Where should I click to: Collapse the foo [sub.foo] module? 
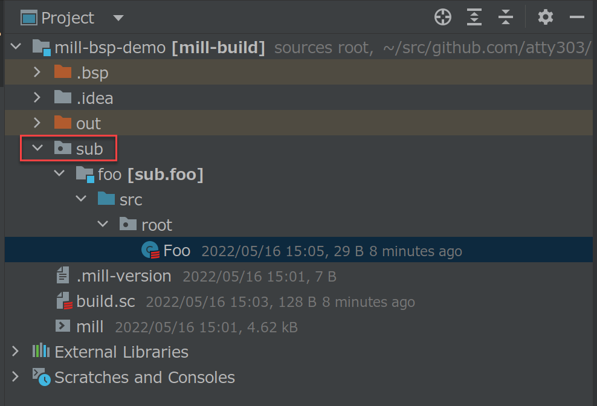[x=59, y=173]
